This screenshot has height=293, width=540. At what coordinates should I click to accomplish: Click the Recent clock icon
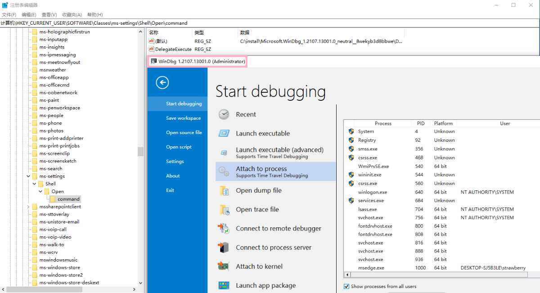(224, 114)
